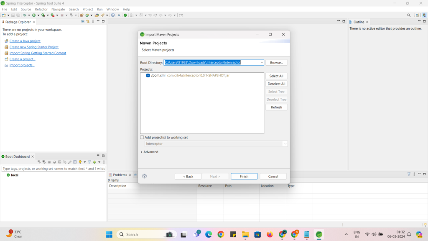Image resolution: width=428 pixels, height=241 pixels.
Task: Open Package Explorer view menu (three dots)
Action: coord(93,21)
